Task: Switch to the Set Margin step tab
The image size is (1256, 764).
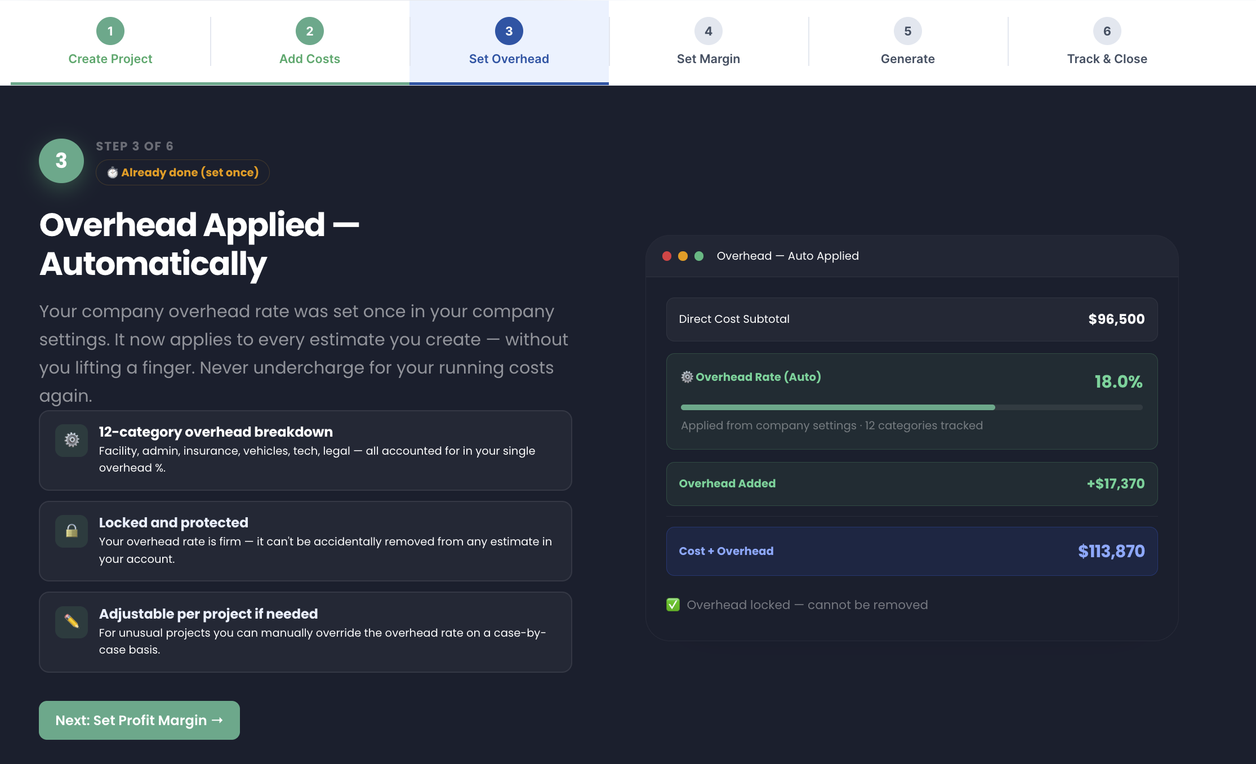Action: (x=709, y=43)
